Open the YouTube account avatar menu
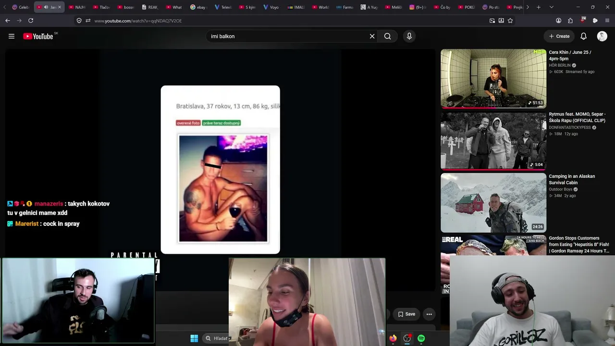The image size is (615, 346). [x=602, y=36]
